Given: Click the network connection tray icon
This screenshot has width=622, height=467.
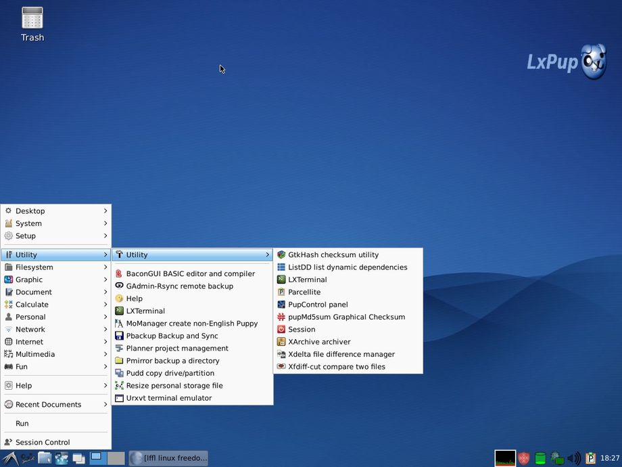Looking at the screenshot, I should pyautogui.click(x=557, y=458).
